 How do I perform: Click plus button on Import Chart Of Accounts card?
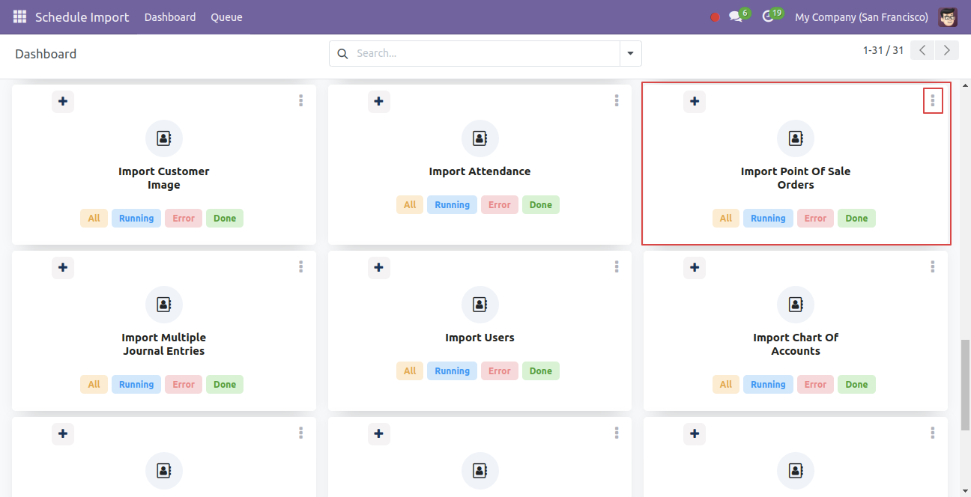(x=695, y=267)
